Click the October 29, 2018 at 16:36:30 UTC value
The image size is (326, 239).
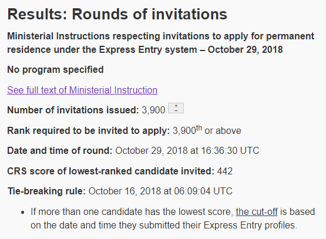click(x=187, y=151)
